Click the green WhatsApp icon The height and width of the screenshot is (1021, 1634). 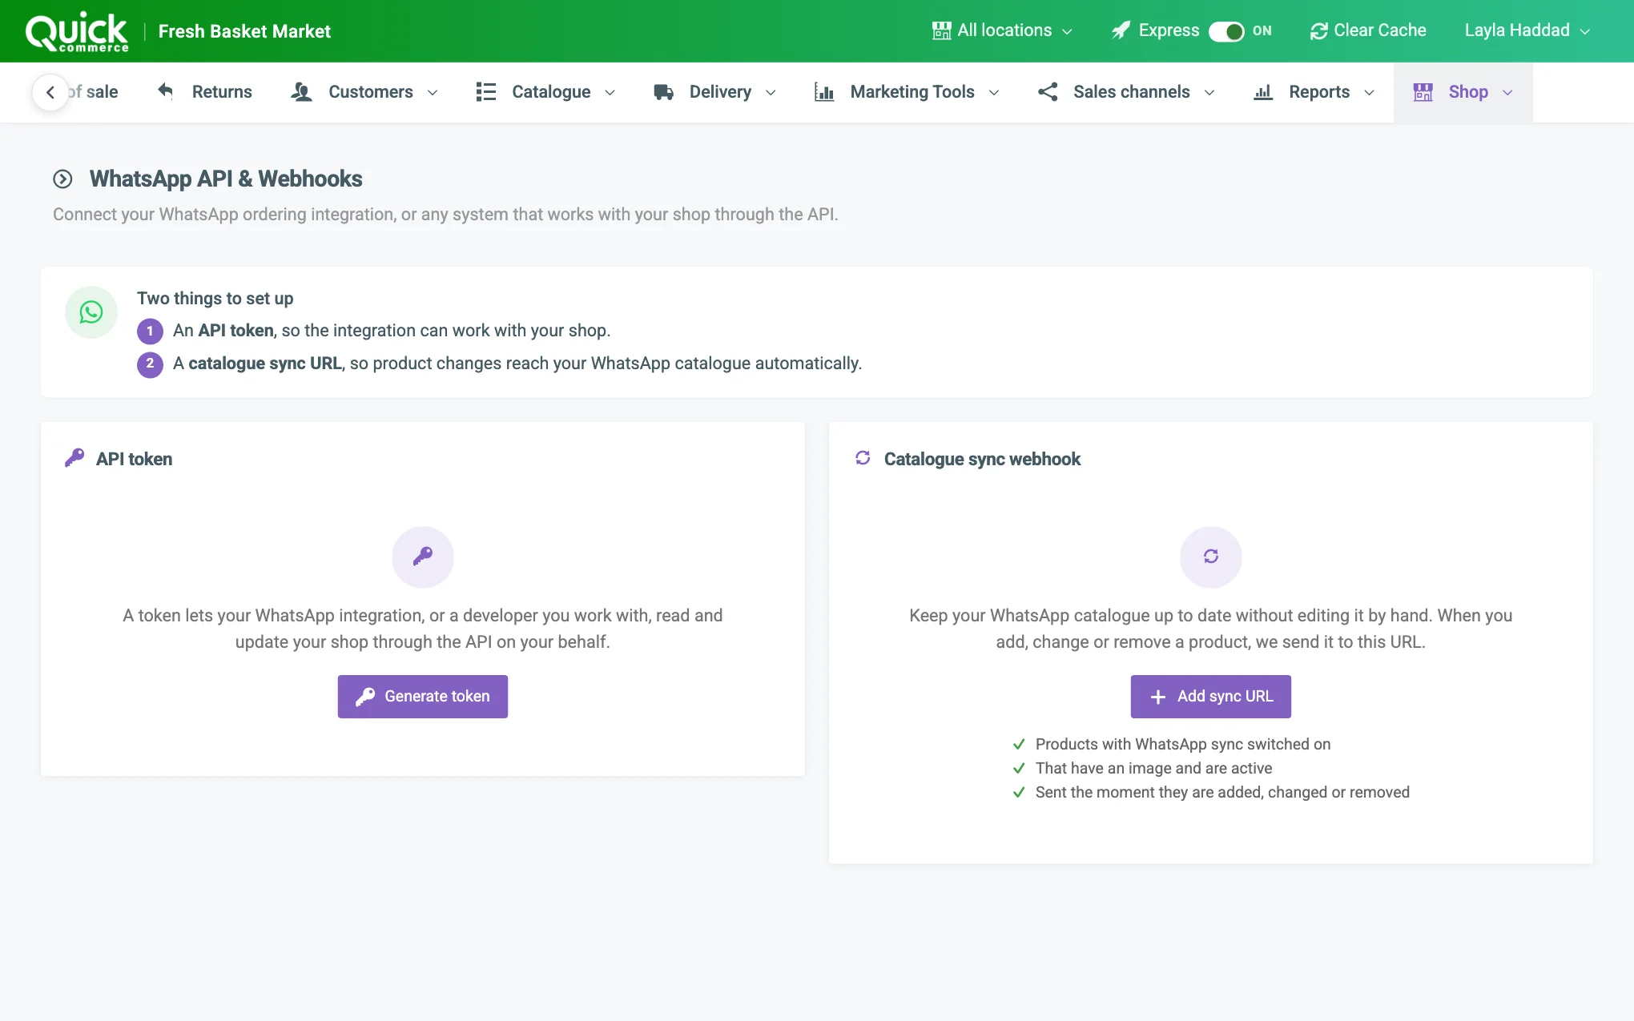[x=91, y=312]
